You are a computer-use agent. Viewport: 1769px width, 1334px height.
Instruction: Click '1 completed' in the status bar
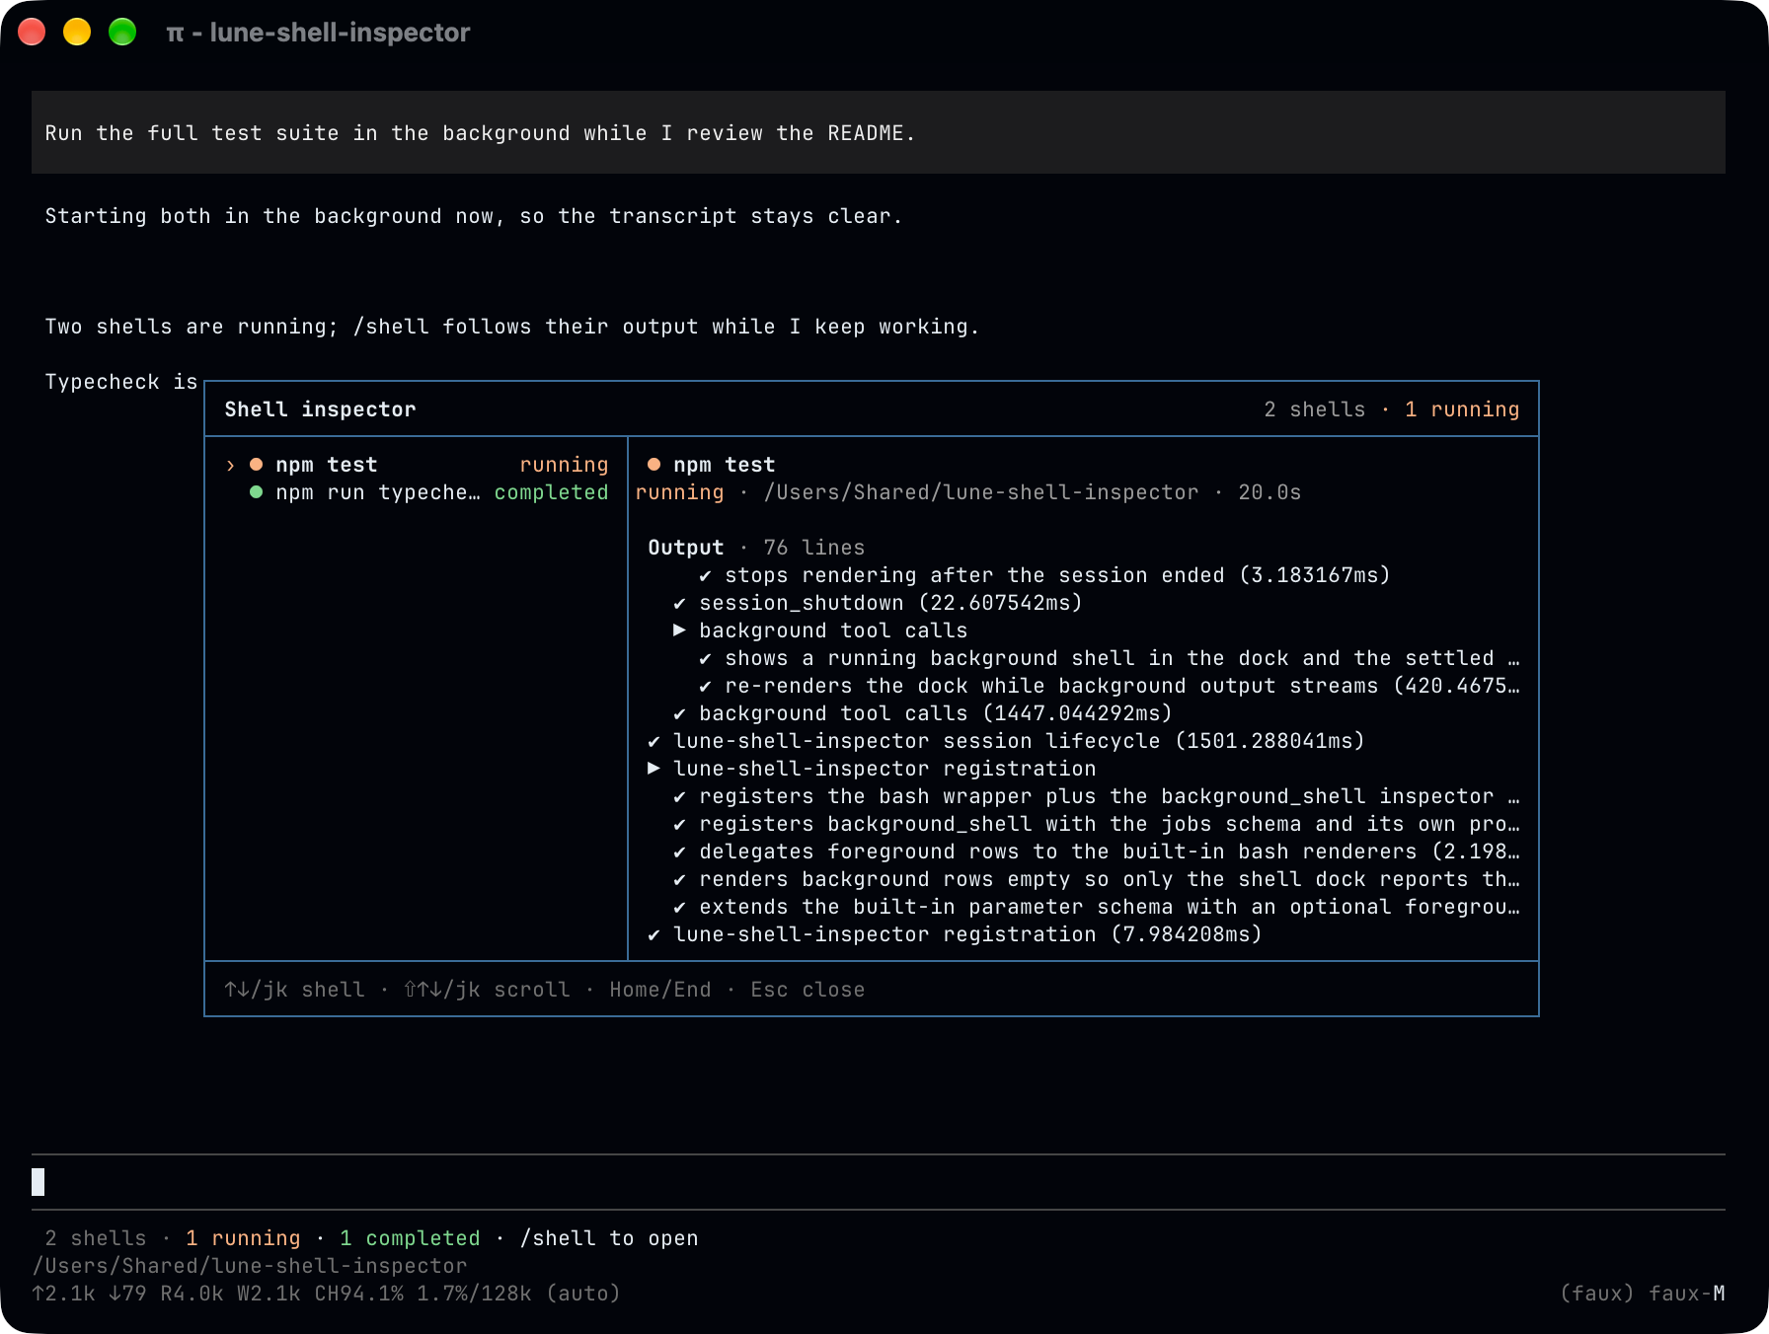coord(410,1238)
